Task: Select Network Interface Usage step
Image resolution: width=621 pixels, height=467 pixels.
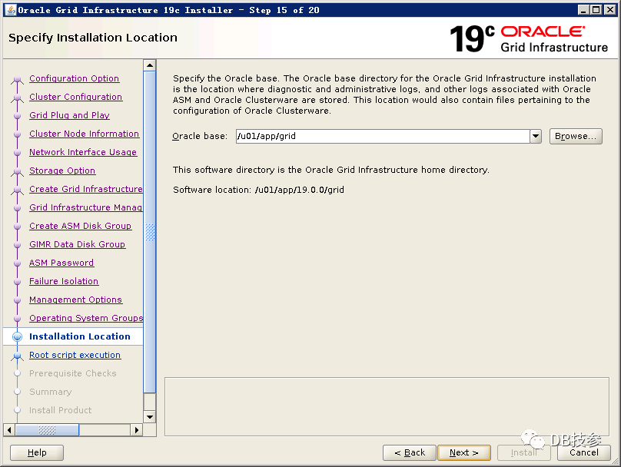Action: coord(83,152)
